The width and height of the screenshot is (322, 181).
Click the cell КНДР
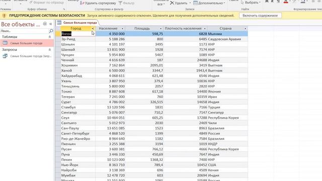[227, 144]
